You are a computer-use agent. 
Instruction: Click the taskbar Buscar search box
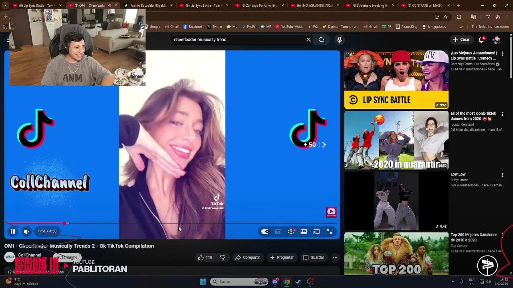click(239, 282)
